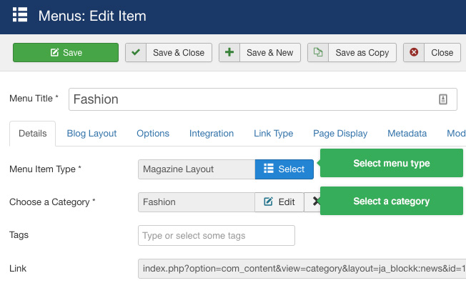Click the Link URL field
This screenshot has height=288, width=466.
tap(302, 269)
